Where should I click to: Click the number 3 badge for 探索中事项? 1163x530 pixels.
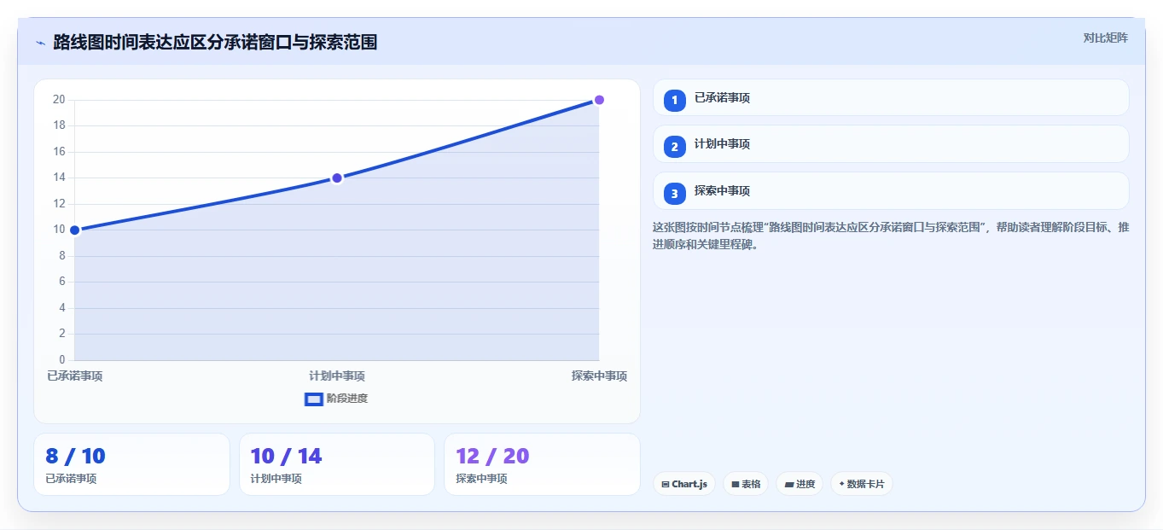click(674, 193)
